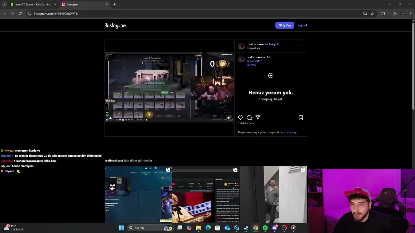Screen dimensions: 415x233
Task: Open the realbroskosss username in the post header
Action: click(256, 44)
